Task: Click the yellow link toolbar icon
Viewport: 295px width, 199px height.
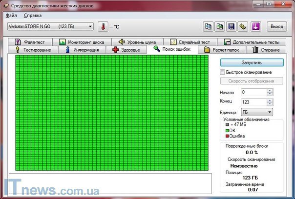Action: click(243, 26)
